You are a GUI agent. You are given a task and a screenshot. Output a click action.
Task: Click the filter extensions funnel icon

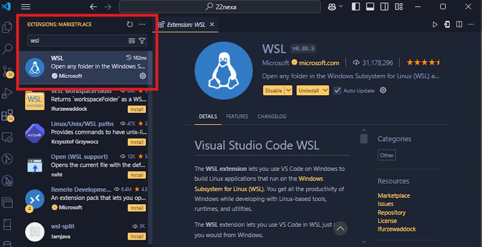pyautogui.click(x=142, y=41)
